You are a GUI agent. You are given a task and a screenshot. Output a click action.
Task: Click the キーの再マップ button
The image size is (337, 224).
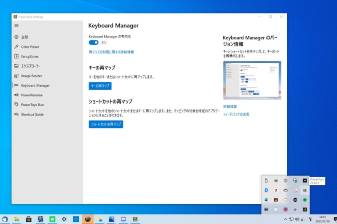coord(100,86)
